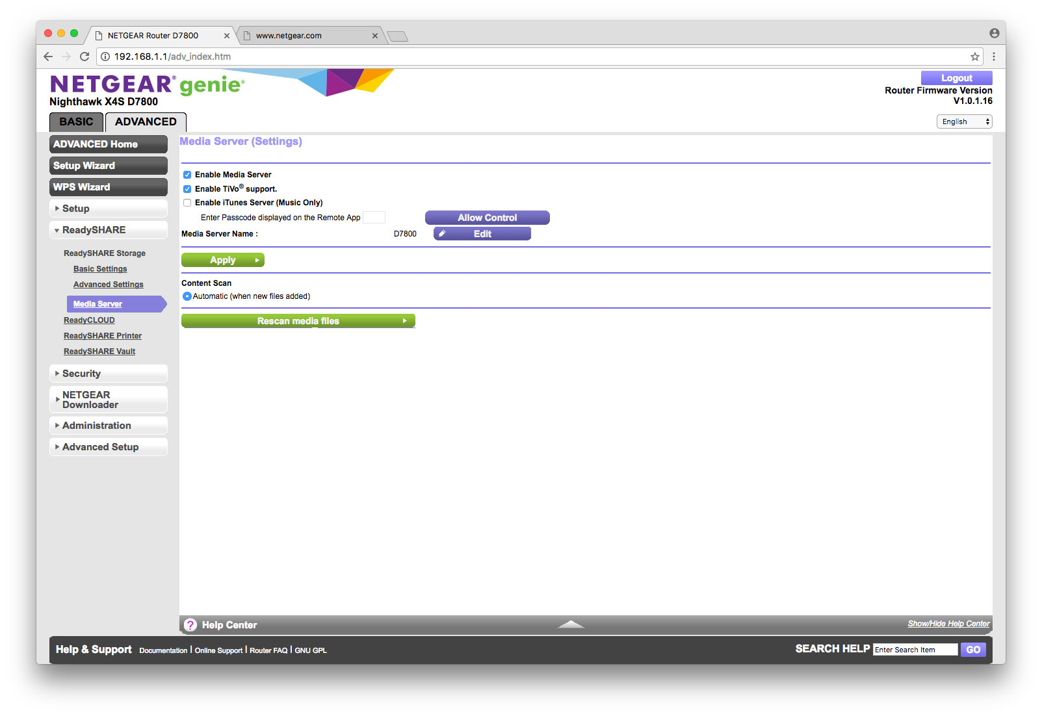Uncheck Enable TiVo support
The height and width of the screenshot is (716, 1042).
187,189
